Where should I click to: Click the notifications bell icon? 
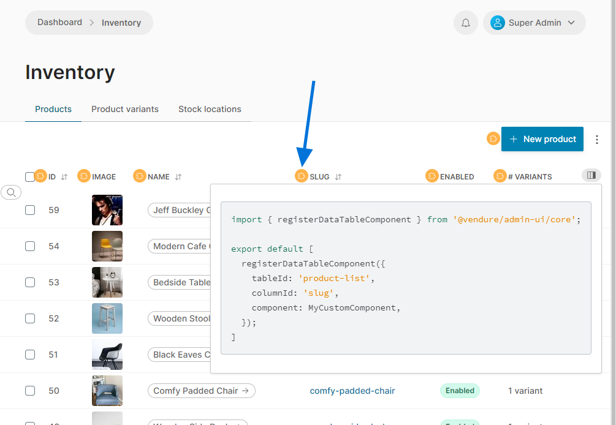click(466, 23)
